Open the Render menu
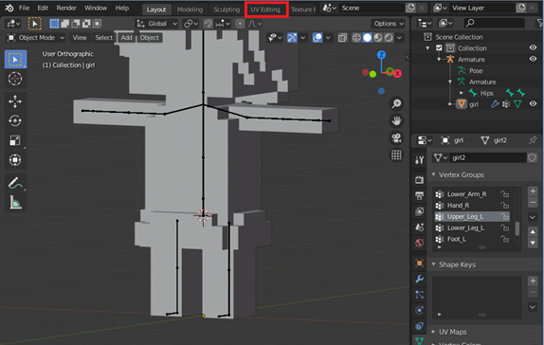Screen dimensions: 544x345 click(66, 8)
